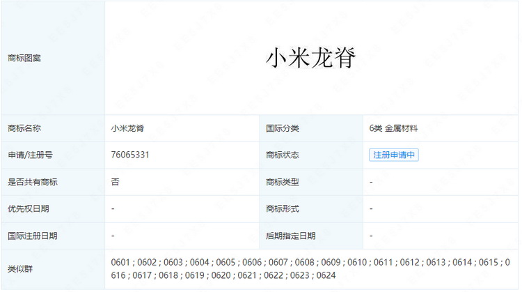This screenshot has height=292, width=522.
Task: Click similar group code 0615
Action: tap(489, 262)
